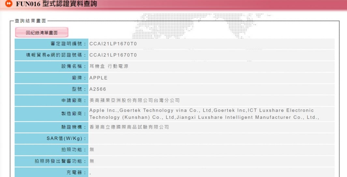This screenshot has width=347, height=177.
Task: Click the 拍照時發出聲響功能 label cell
Action: pyautogui.click(x=51, y=161)
